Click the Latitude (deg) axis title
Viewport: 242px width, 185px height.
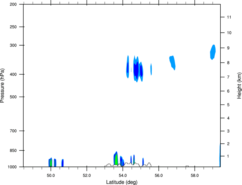click(122, 182)
